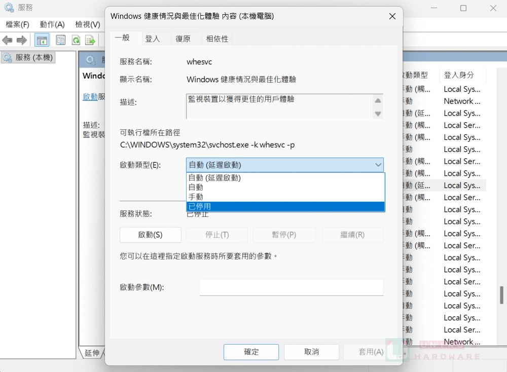Close the Services window

click(x=493, y=8)
